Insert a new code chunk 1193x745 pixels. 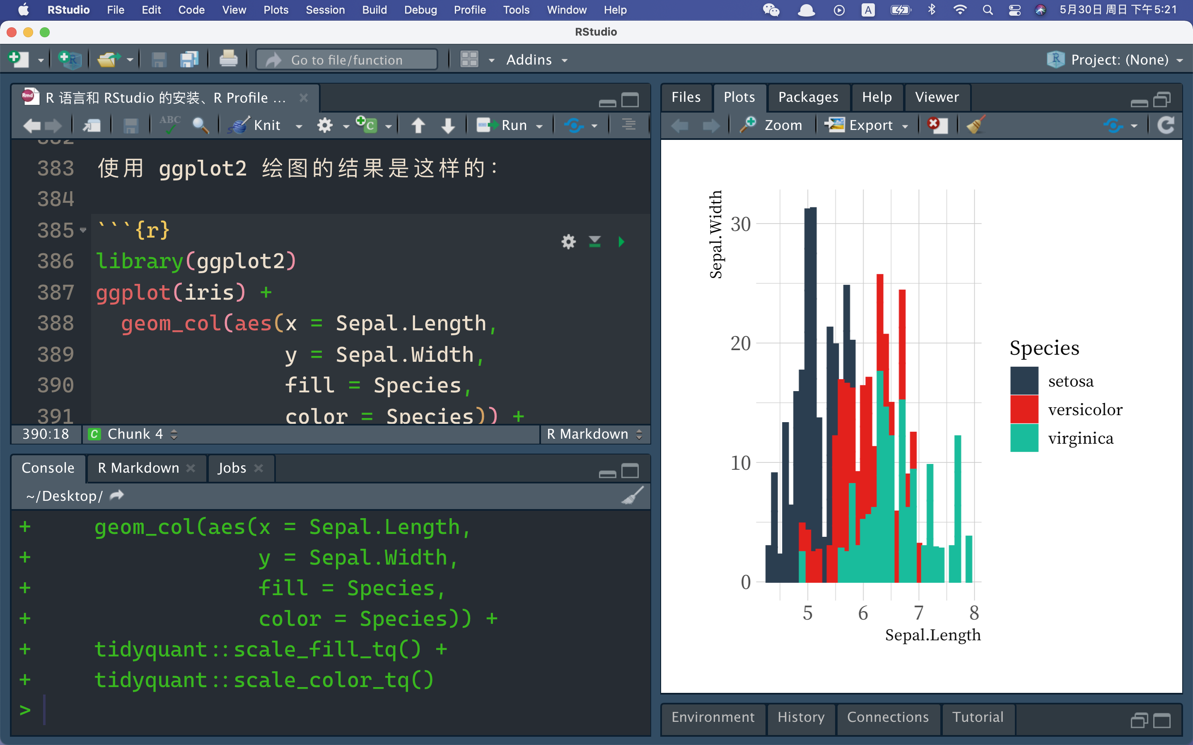pos(366,125)
